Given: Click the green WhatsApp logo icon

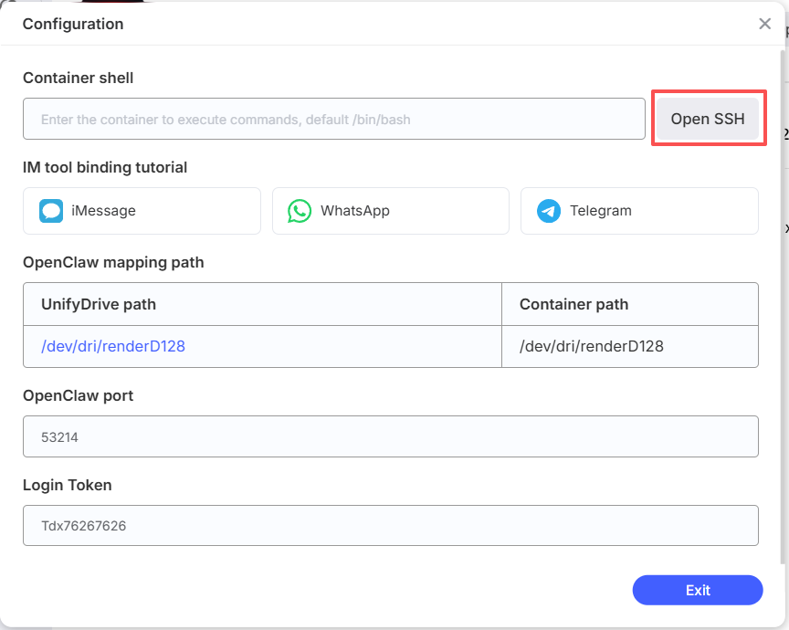Looking at the screenshot, I should pyautogui.click(x=300, y=211).
